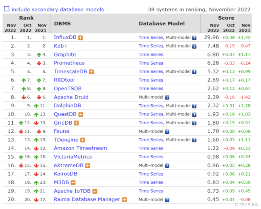
Task: Click the Time Series link in the Graphite row
Action: click(x=151, y=55)
